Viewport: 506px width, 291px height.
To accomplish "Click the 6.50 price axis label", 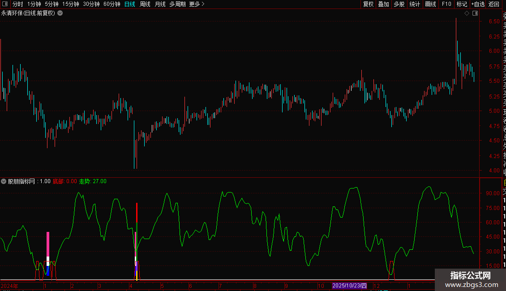I will click(494, 21).
